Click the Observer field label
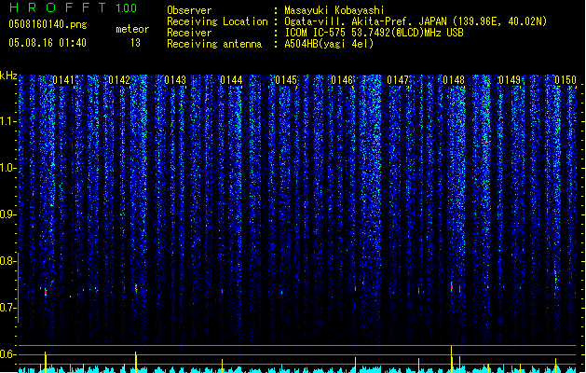 click(189, 10)
